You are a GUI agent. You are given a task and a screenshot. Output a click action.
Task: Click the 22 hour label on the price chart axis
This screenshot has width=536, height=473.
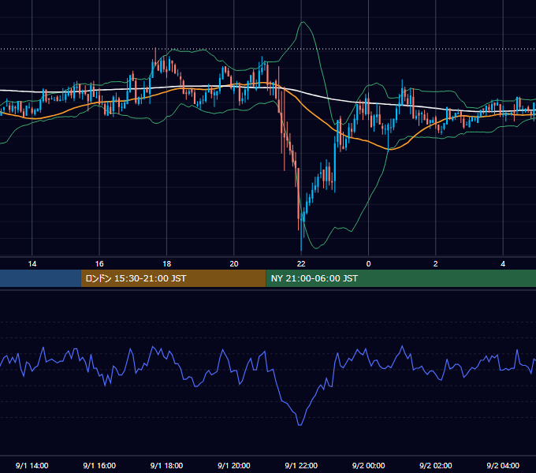click(x=301, y=264)
